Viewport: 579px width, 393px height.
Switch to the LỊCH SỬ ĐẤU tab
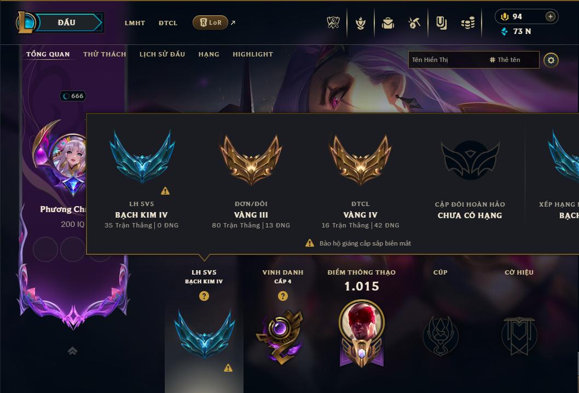[x=162, y=54]
